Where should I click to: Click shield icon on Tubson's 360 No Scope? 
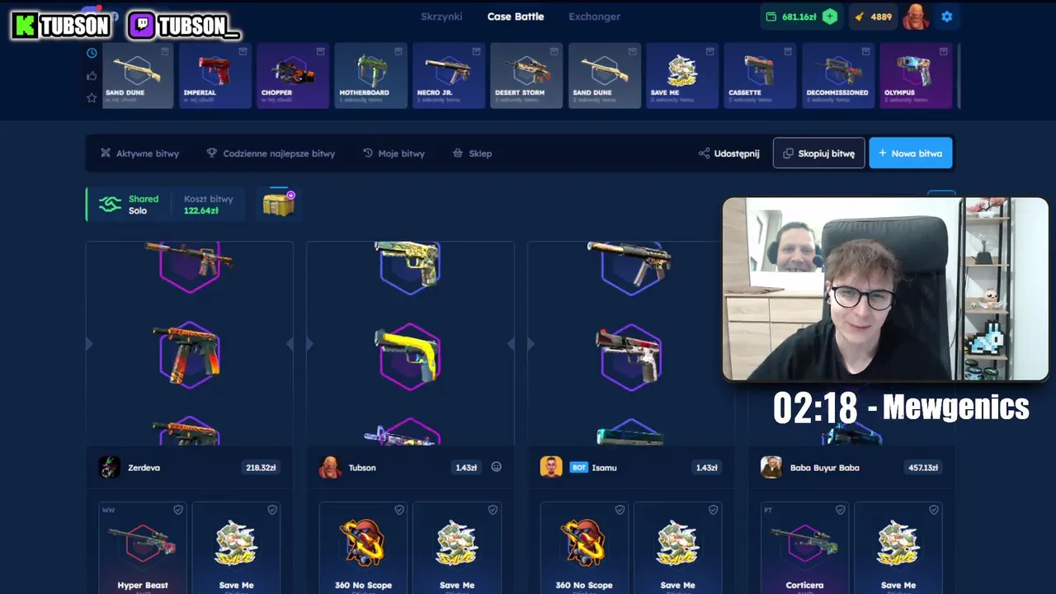pyautogui.click(x=399, y=511)
